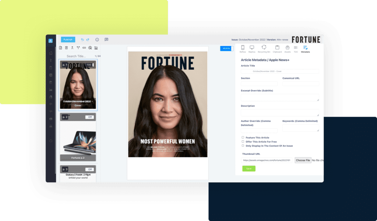This screenshot has height=221, width=377.
Task: Open the Clipboard tab
Action: (277, 49)
